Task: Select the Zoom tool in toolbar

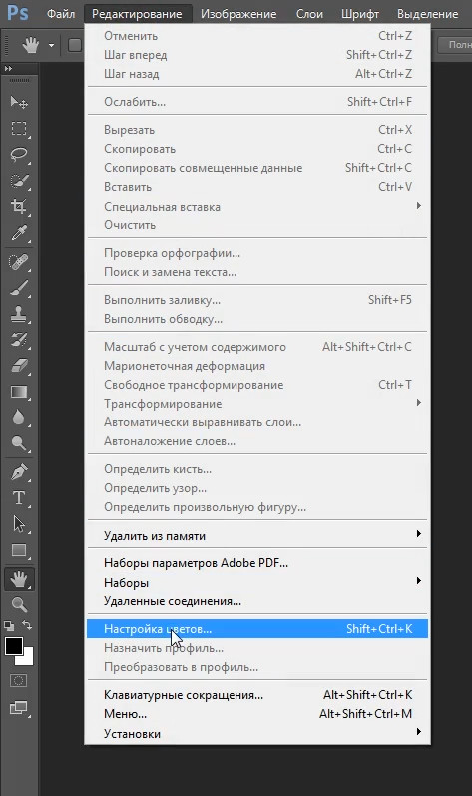Action: pyautogui.click(x=19, y=604)
